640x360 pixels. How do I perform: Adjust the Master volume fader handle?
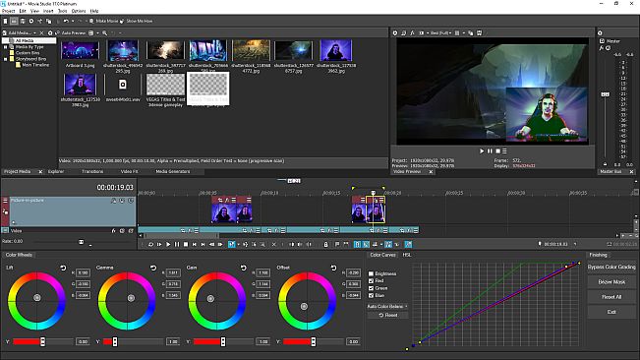[x=605, y=94]
